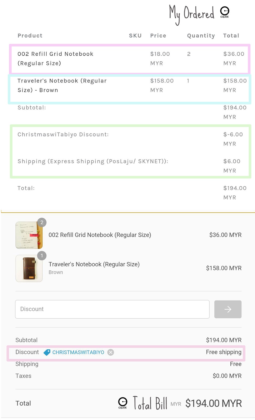Apply discount with the arrow button
The height and width of the screenshot is (420, 255).
228,309
